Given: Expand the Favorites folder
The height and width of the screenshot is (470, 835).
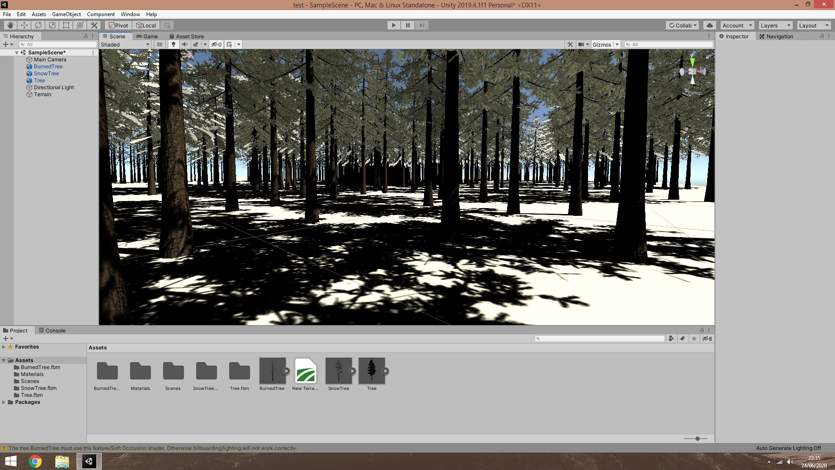Looking at the screenshot, I should [4, 347].
